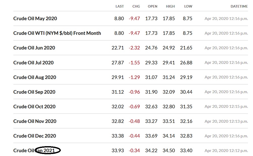Click the Jan 2021 last price 33.93
The image size is (253, 156).
118,150
